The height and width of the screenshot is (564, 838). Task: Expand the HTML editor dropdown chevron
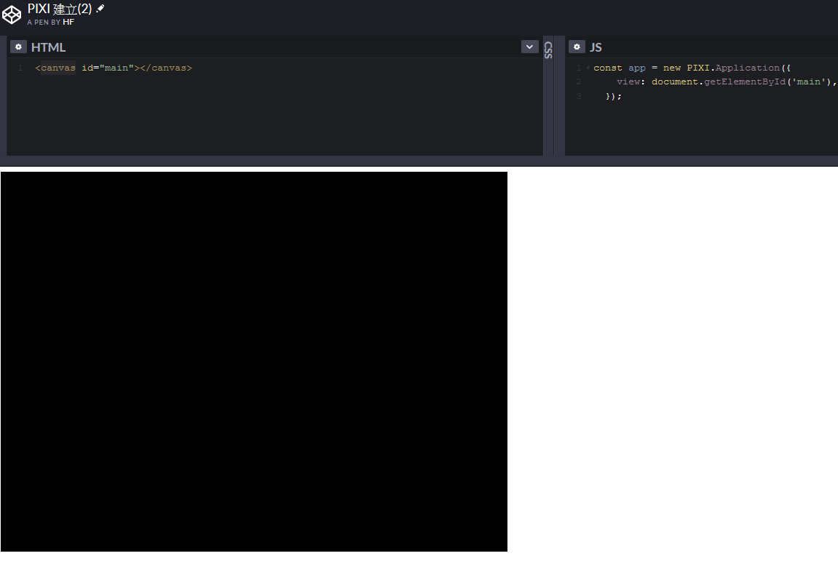coord(529,47)
